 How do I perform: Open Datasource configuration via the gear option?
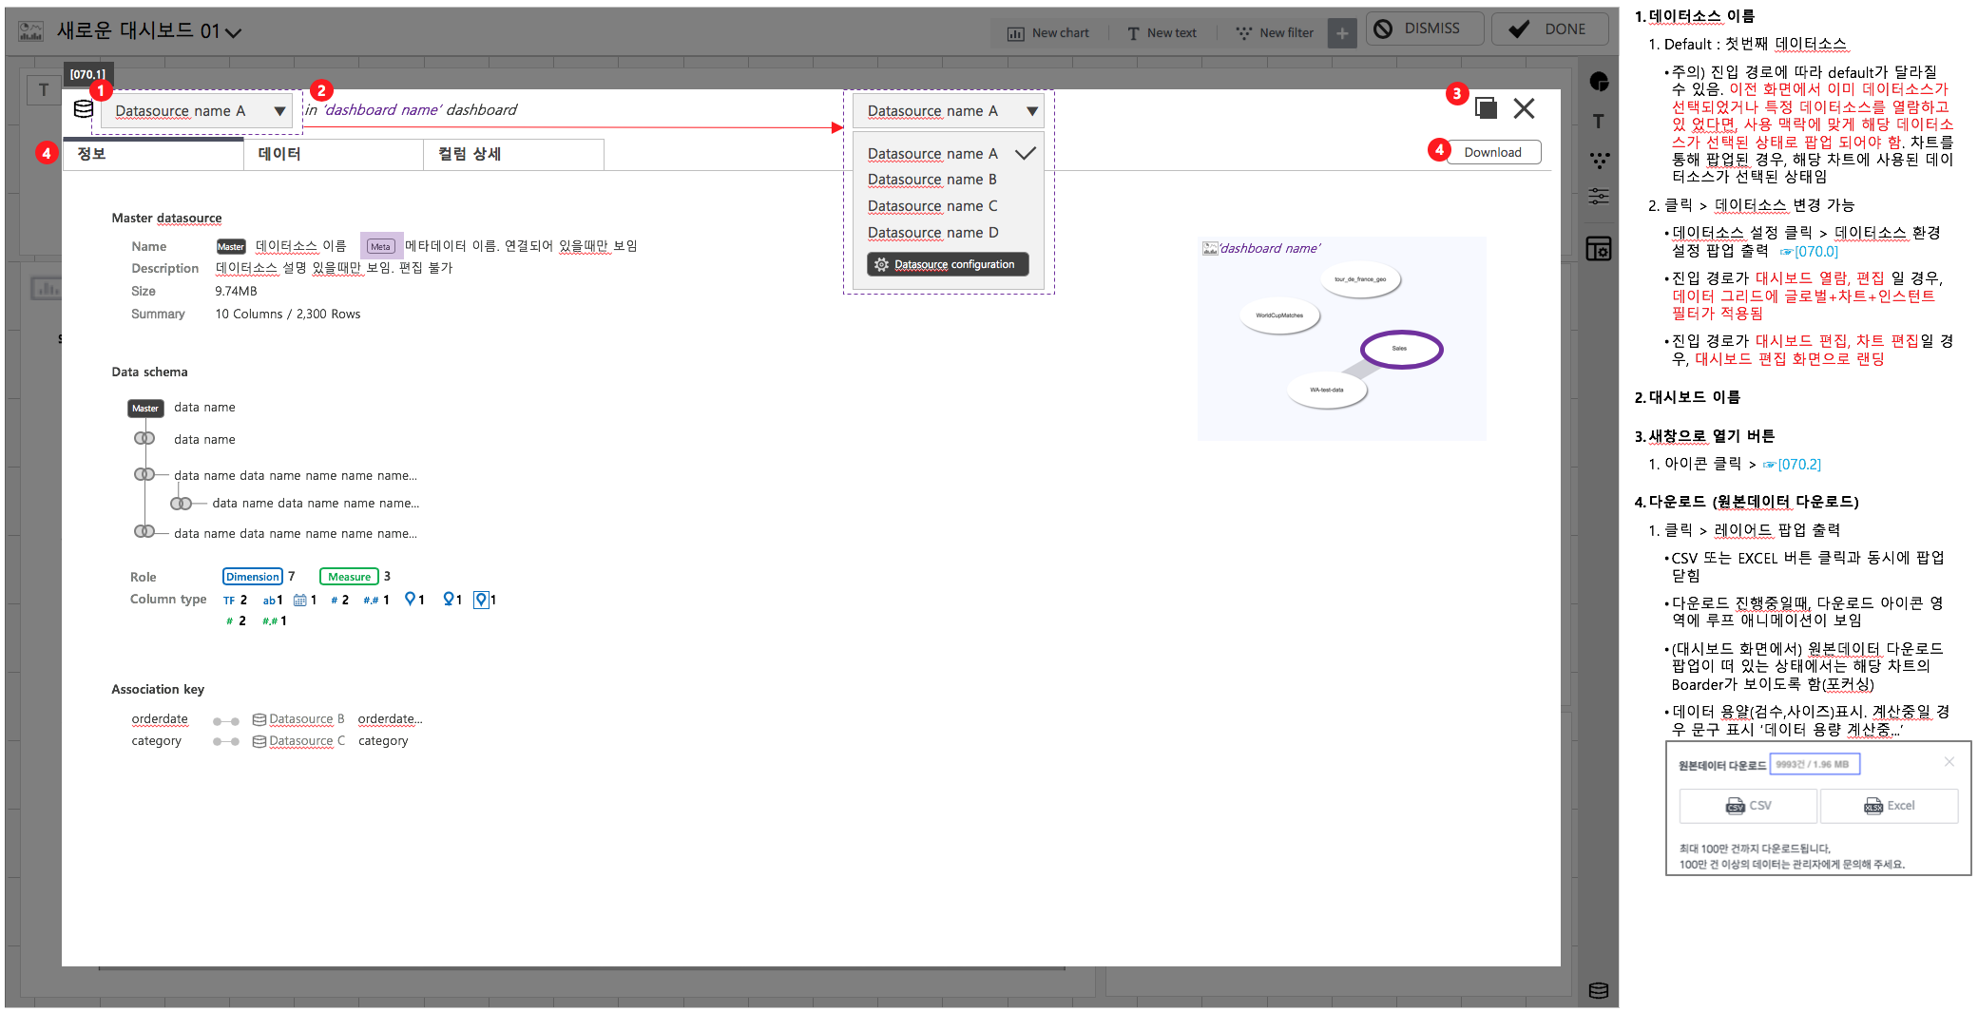pyautogui.click(x=947, y=263)
